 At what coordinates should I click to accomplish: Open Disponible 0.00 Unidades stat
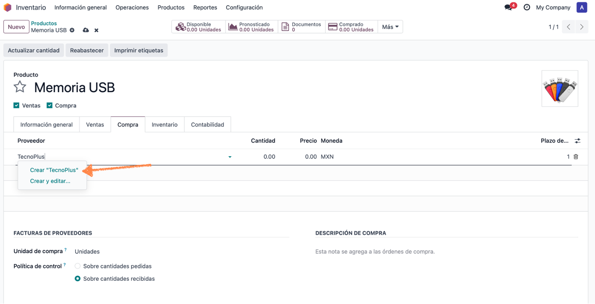click(198, 27)
